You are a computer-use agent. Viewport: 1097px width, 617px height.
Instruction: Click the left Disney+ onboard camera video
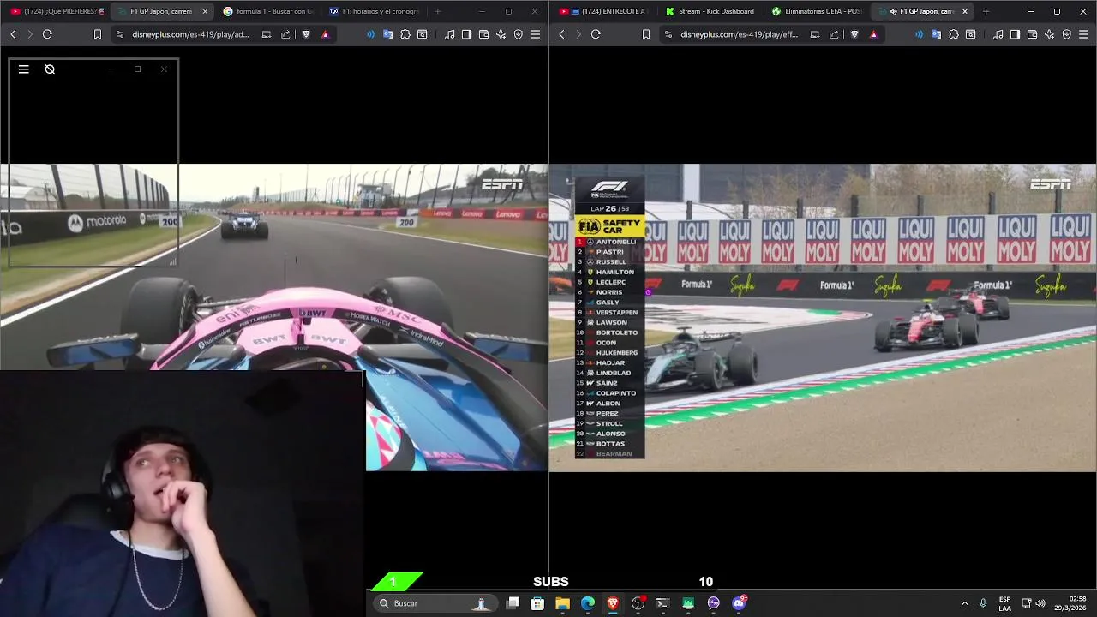click(274, 318)
